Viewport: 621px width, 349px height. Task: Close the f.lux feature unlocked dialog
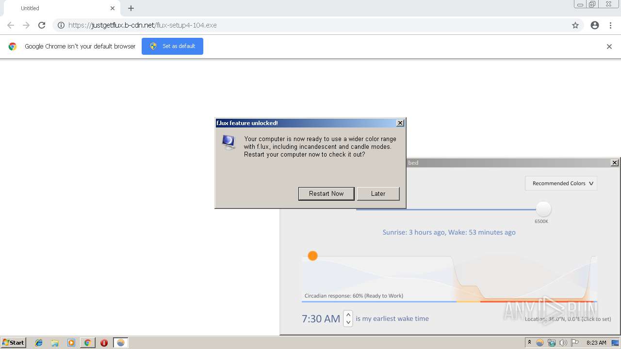(x=400, y=123)
